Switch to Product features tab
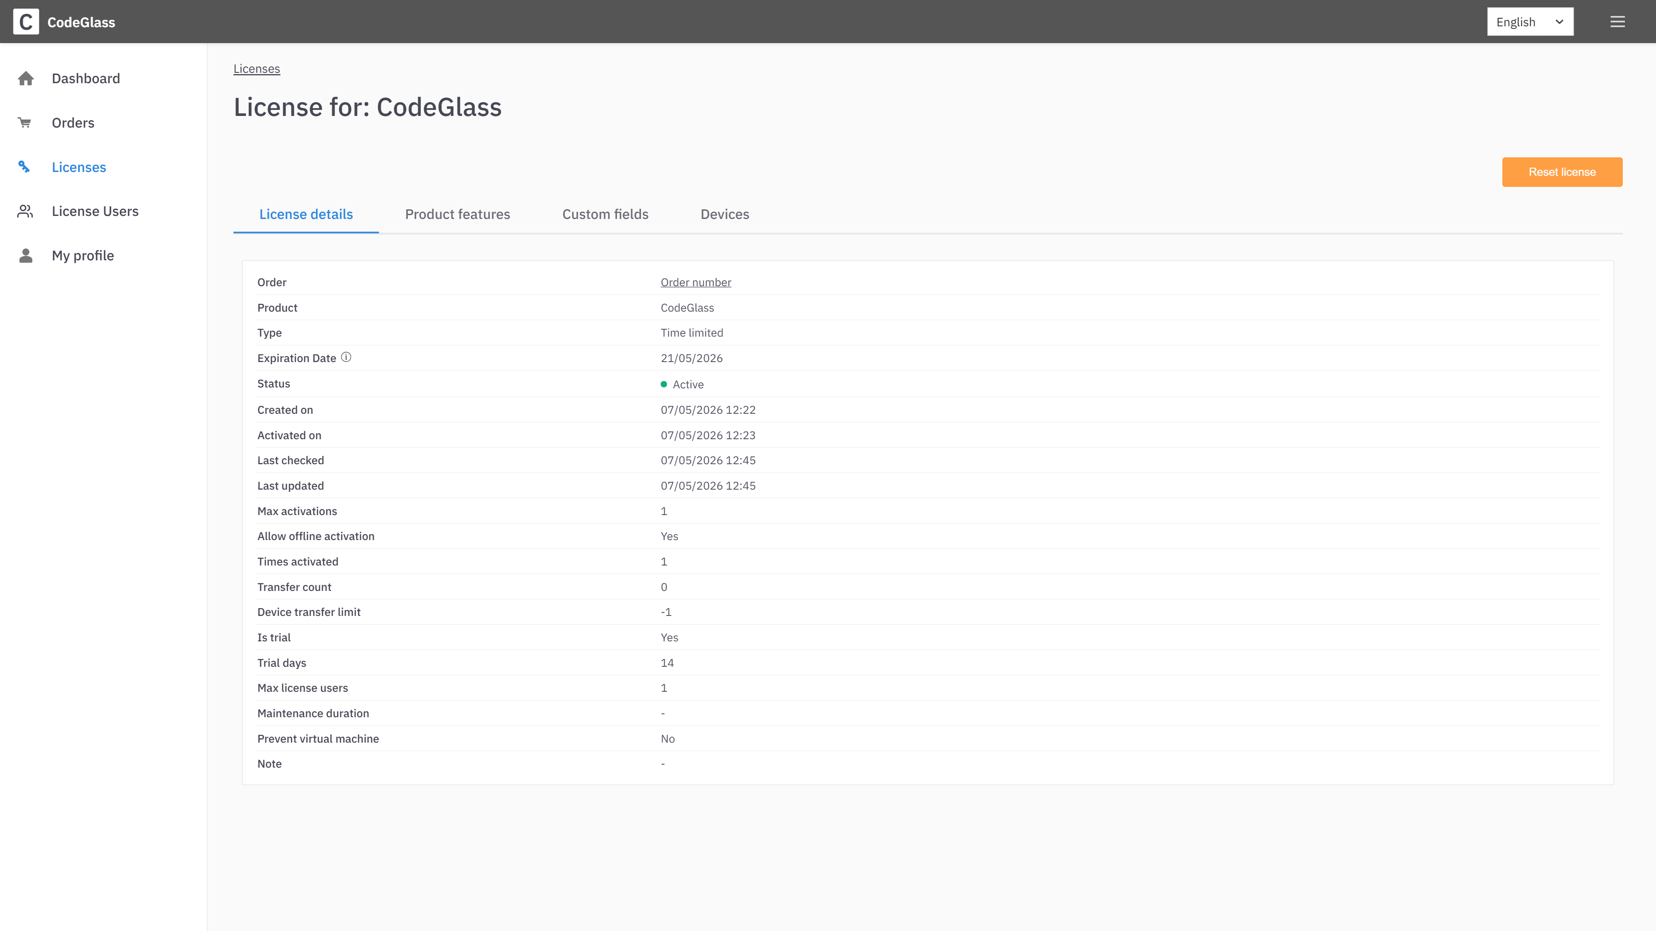The width and height of the screenshot is (1656, 931). click(457, 214)
